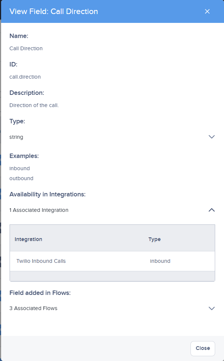Viewport: 224px width, 361px height.
Task: Click the string type value field
Action: click(x=112, y=137)
